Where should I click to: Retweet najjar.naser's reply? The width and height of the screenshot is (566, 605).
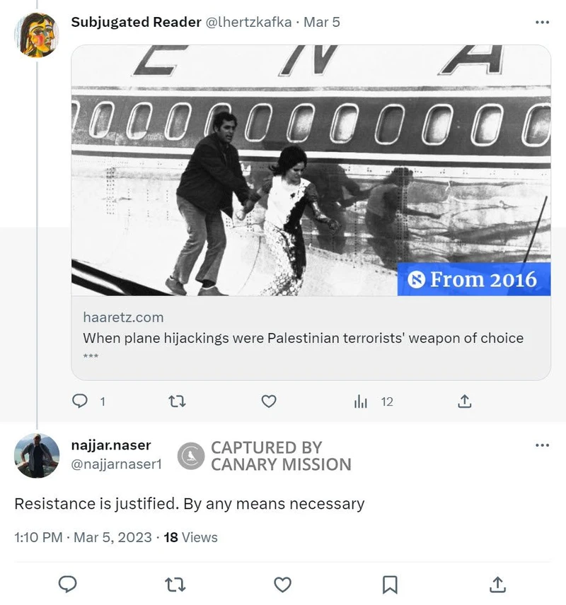click(174, 585)
